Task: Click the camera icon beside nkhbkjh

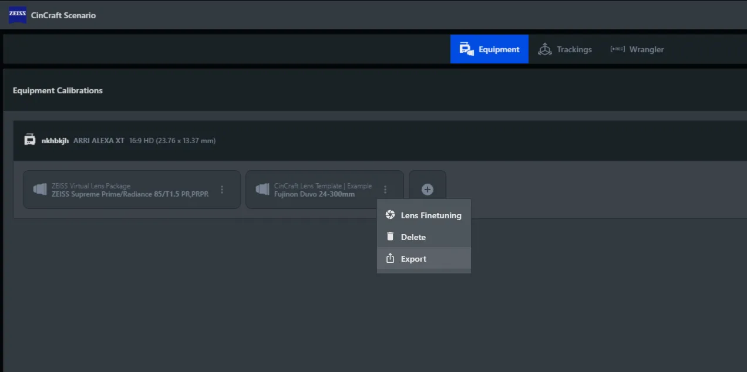Action: 29,140
